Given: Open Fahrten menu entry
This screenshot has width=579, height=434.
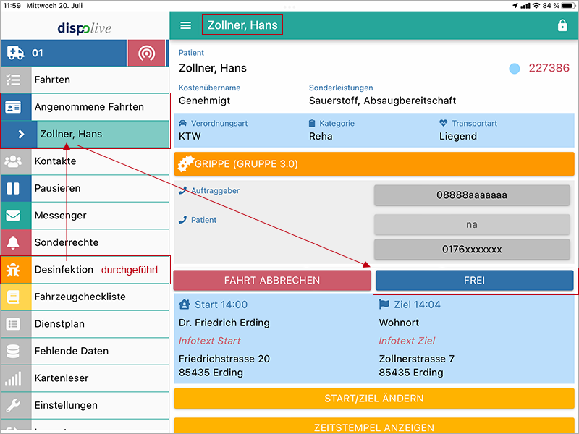Looking at the screenshot, I should click(x=85, y=80).
